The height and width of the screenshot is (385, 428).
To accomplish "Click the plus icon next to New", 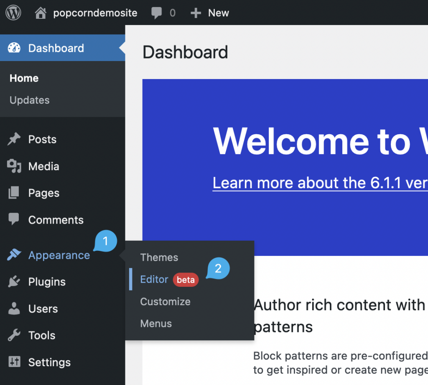I will coord(196,13).
